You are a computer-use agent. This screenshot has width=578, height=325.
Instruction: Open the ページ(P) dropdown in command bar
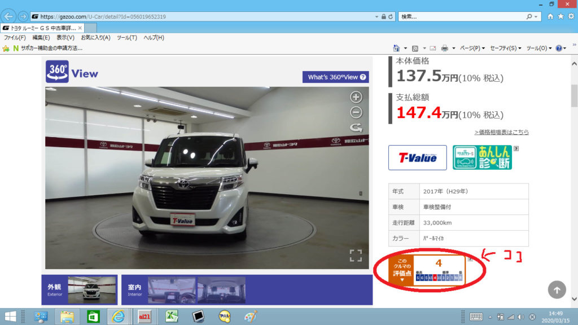[x=472, y=49]
